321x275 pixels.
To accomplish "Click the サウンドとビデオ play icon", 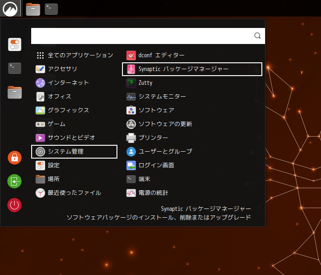I will (40, 137).
